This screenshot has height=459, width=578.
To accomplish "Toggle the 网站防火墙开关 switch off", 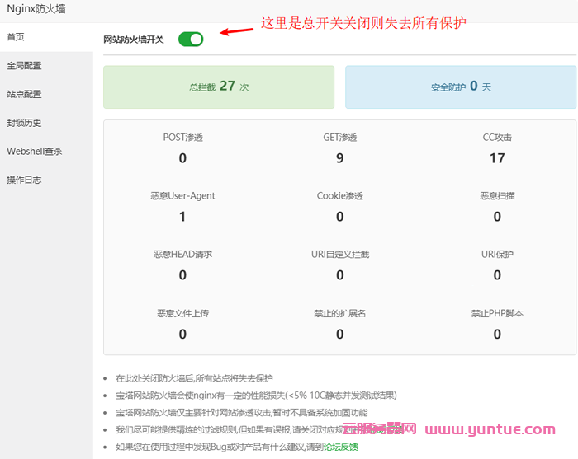I will (x=191, y=40).
